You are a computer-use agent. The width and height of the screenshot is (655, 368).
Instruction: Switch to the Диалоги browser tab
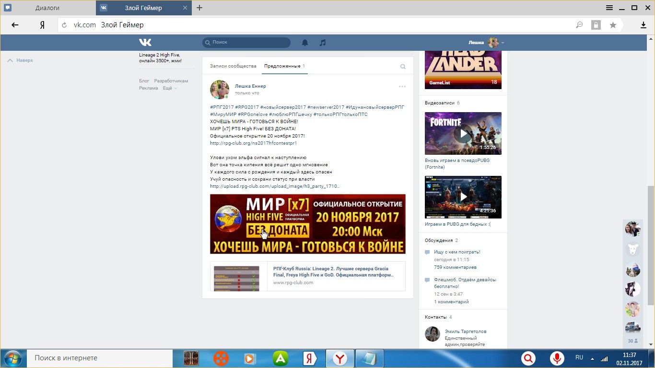coord(48,8)
